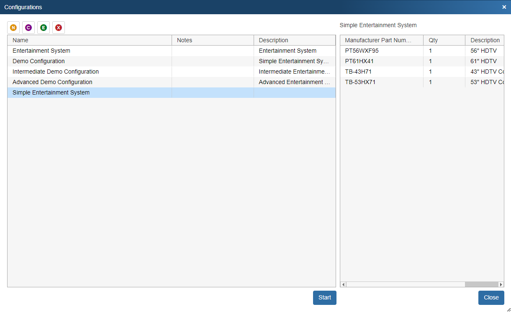
Task: Click the red X (Delete) configuration icon
Action: (x=59, y=28)
